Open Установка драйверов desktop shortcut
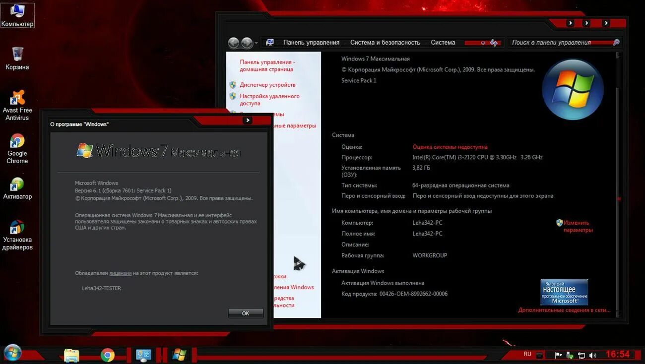645x364 pixels. point(17,235)
